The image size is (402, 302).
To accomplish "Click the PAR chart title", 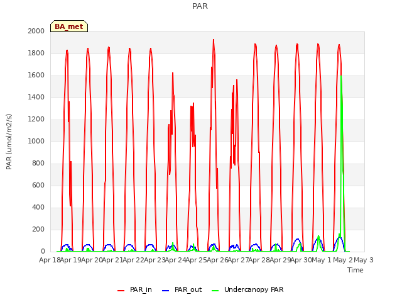I will tap(200, 6).
